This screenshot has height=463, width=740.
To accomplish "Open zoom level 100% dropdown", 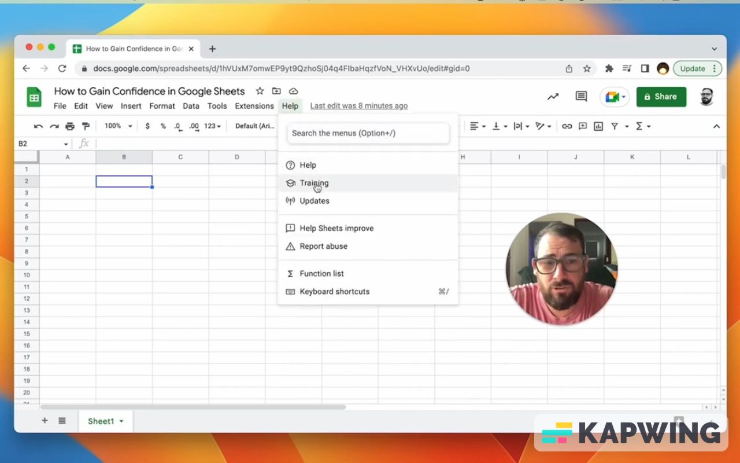I will tap(118, 126).
